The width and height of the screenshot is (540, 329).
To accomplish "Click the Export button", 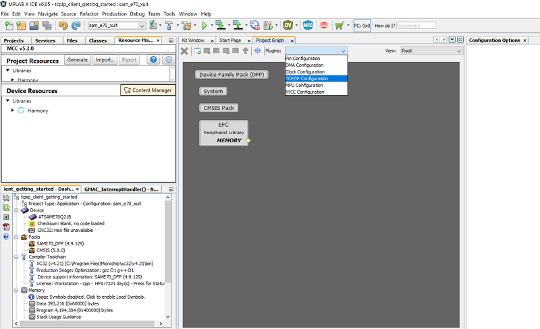I will click(x=129, y=60).
